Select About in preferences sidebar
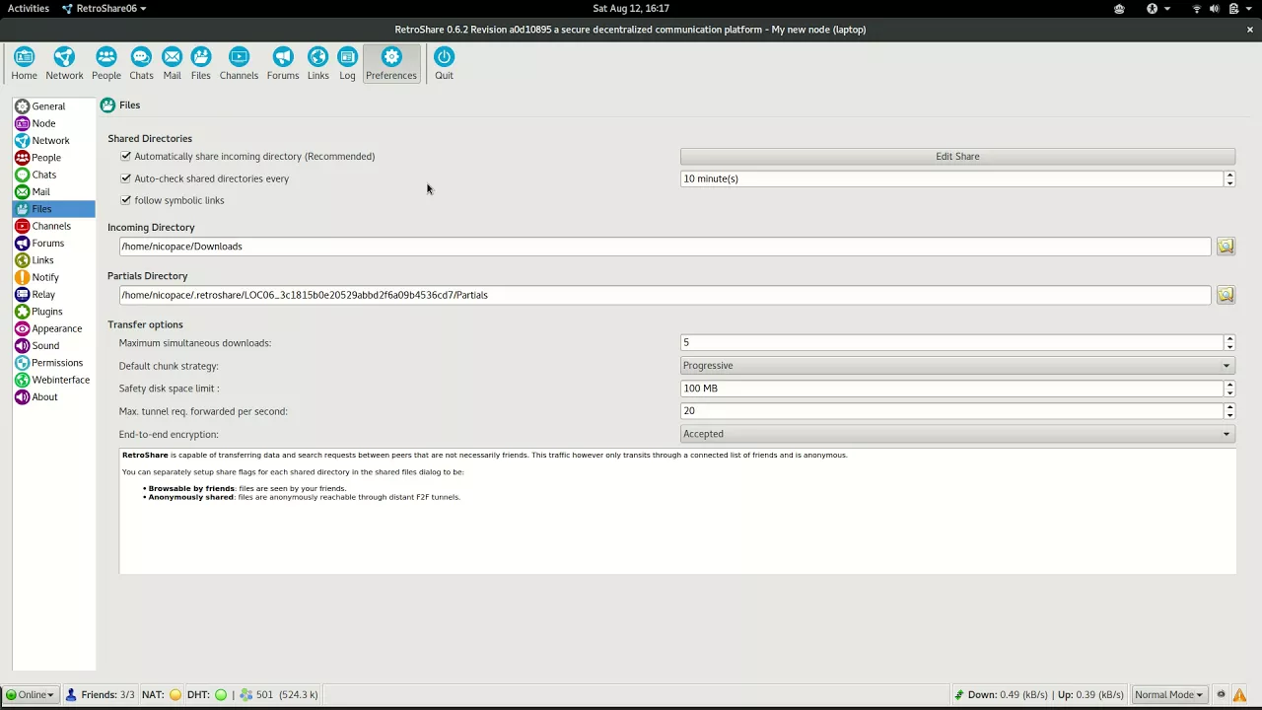The image size is (1262, 710). [x=53, y=396]
